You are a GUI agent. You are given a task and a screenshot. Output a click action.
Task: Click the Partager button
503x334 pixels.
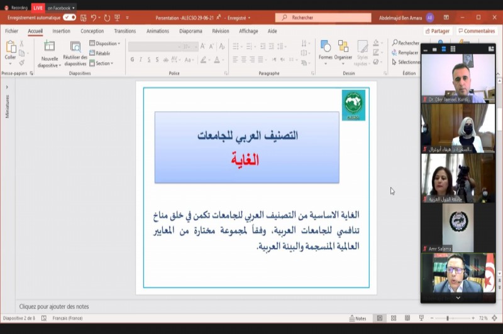(x=438, y=31)
